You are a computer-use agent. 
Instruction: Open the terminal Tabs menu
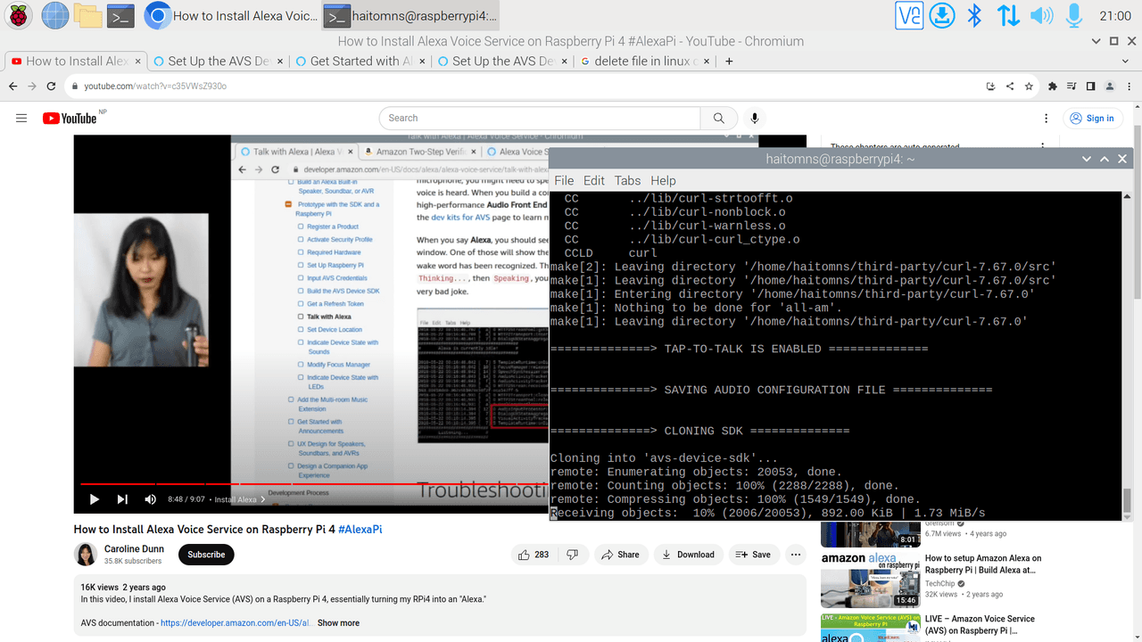coord(628,180)
